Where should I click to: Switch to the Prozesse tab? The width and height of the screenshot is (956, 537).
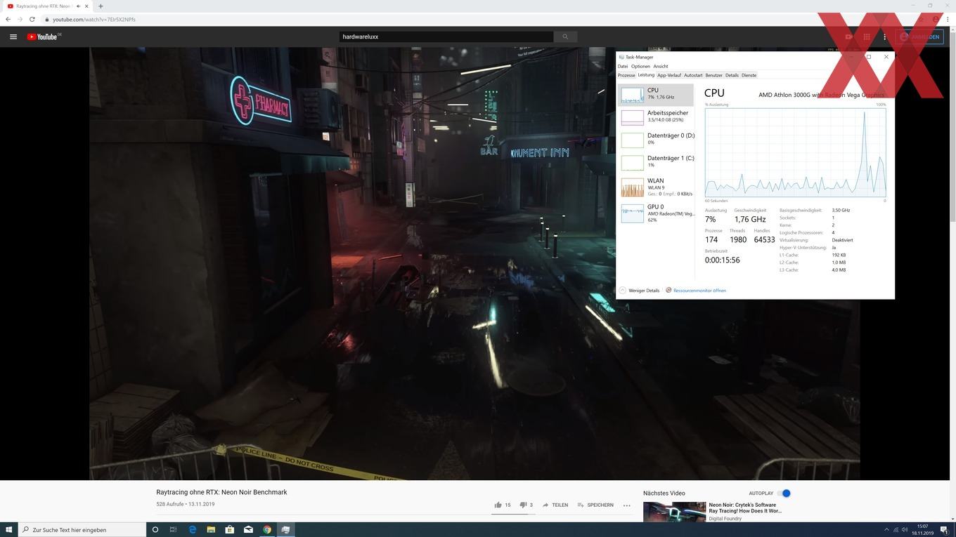pyautogui.click(x=626, y=75)
